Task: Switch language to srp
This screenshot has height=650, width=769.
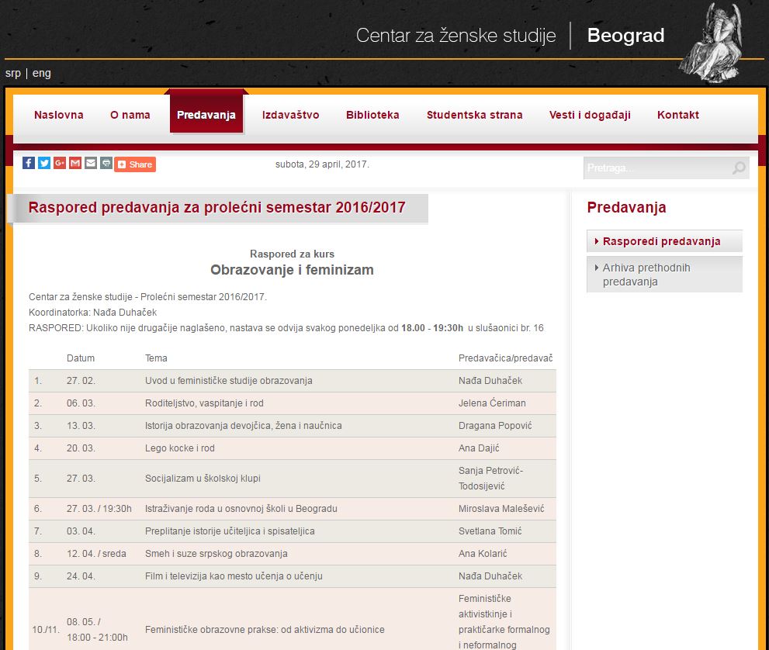Action: pos(12,73)
